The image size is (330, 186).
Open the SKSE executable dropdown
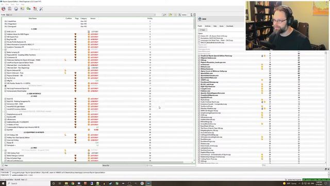[x=221, y=19]
